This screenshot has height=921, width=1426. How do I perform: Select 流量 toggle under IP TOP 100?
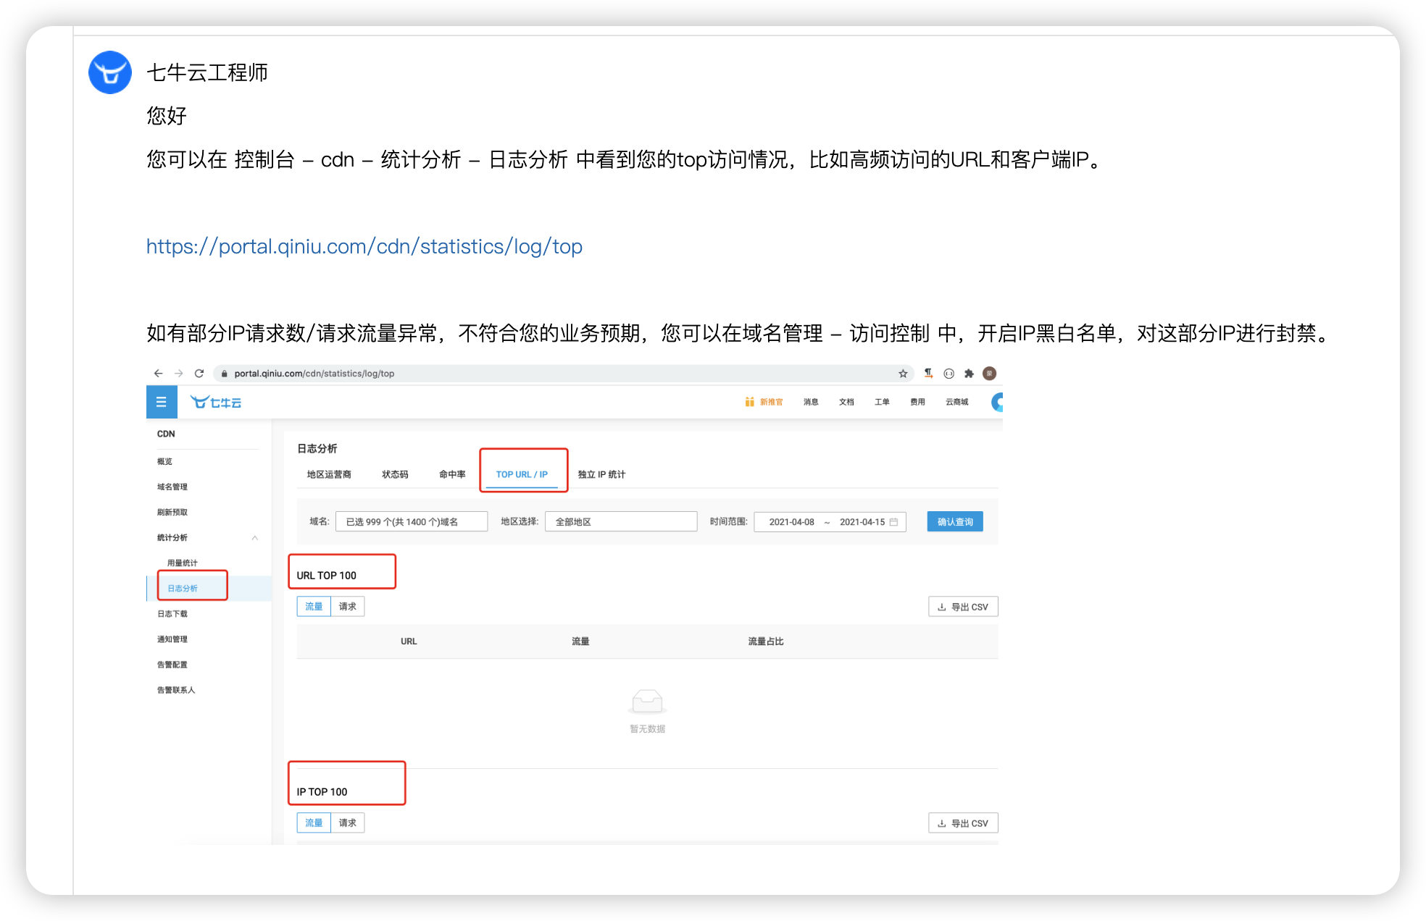coord(314,823)
